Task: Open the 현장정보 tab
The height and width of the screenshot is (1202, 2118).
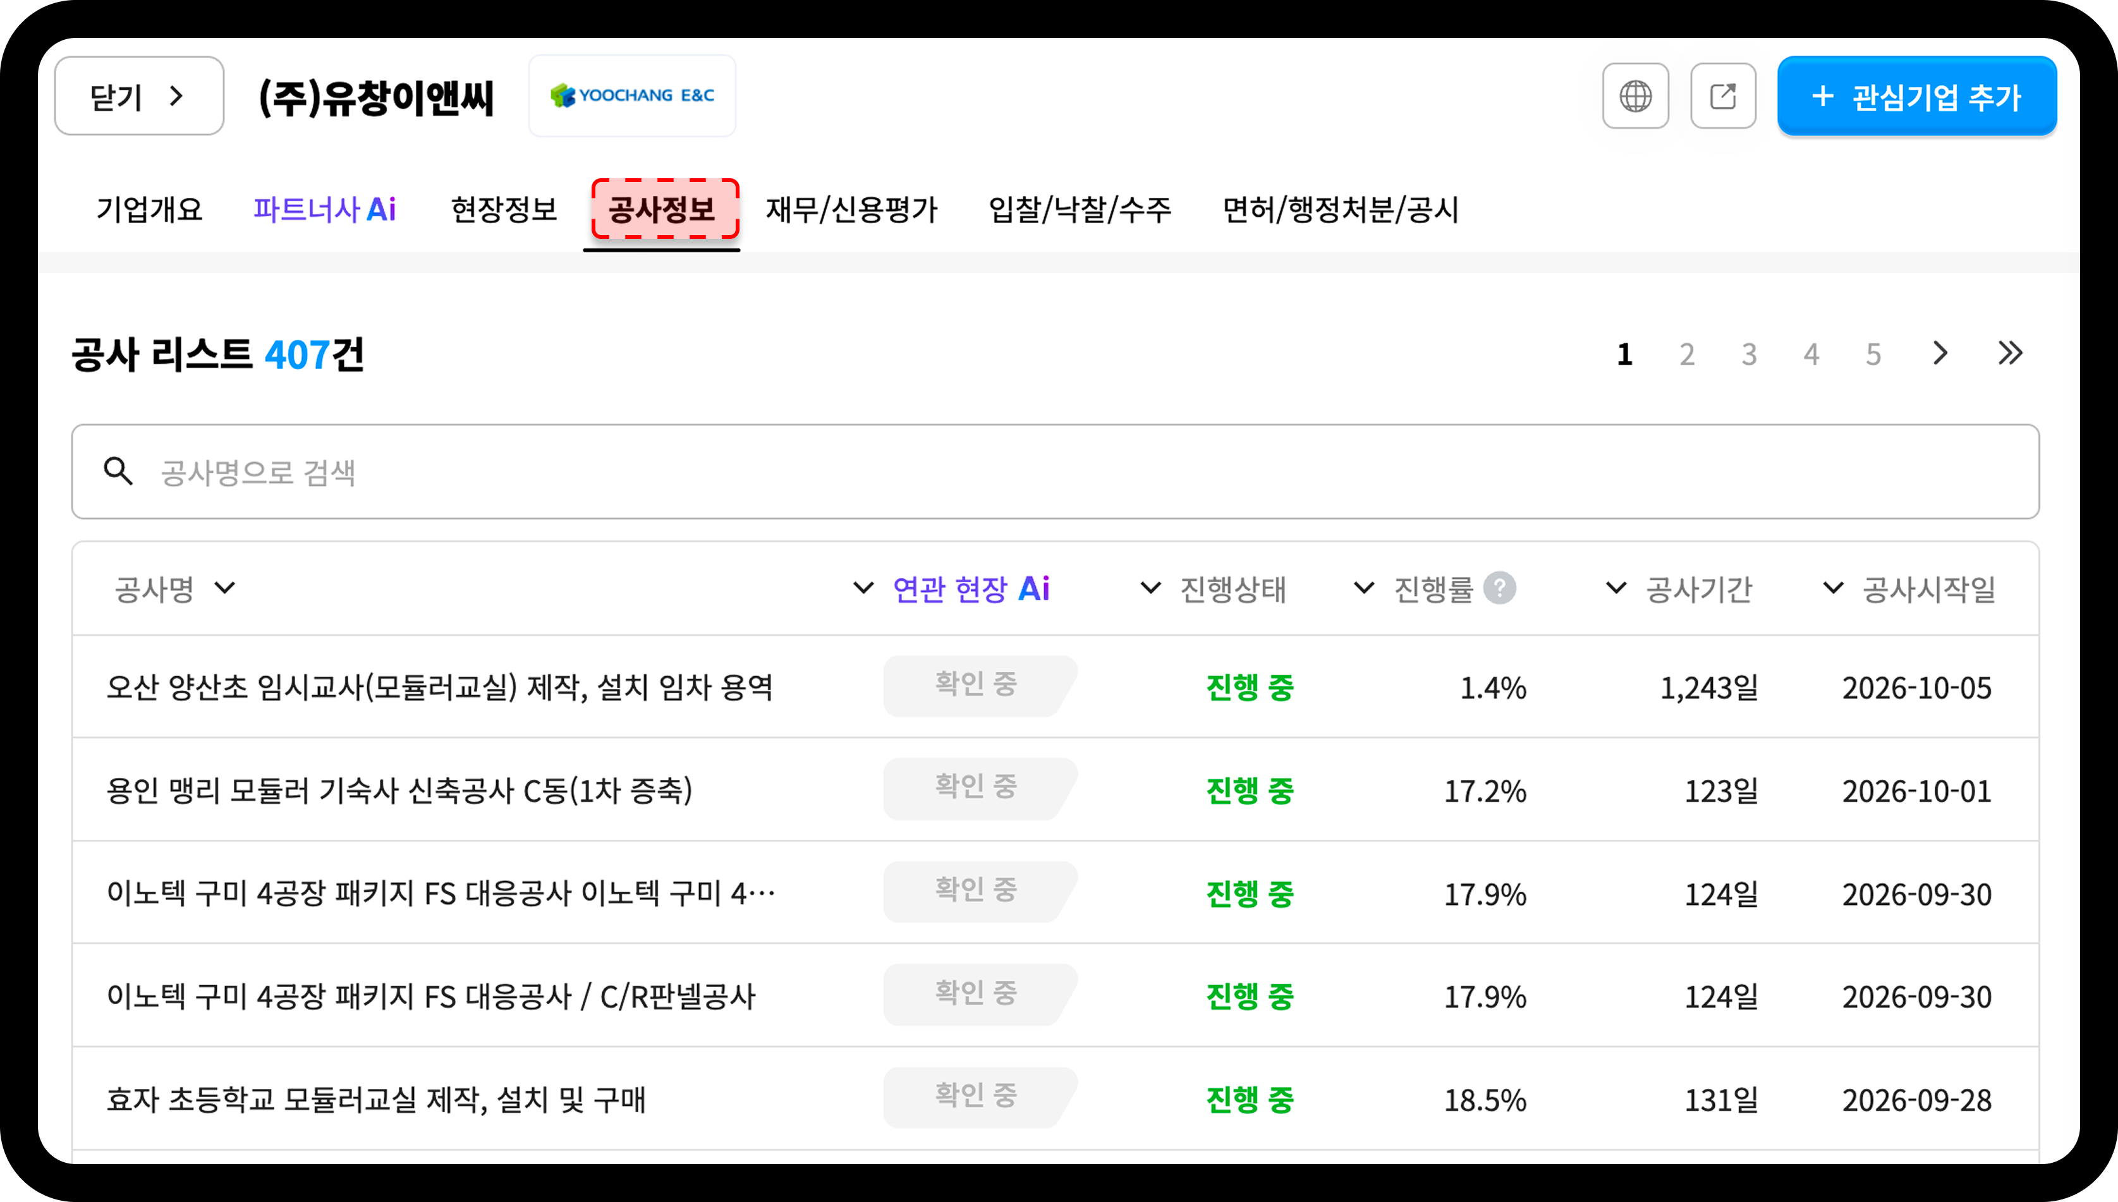Action: 504,209
